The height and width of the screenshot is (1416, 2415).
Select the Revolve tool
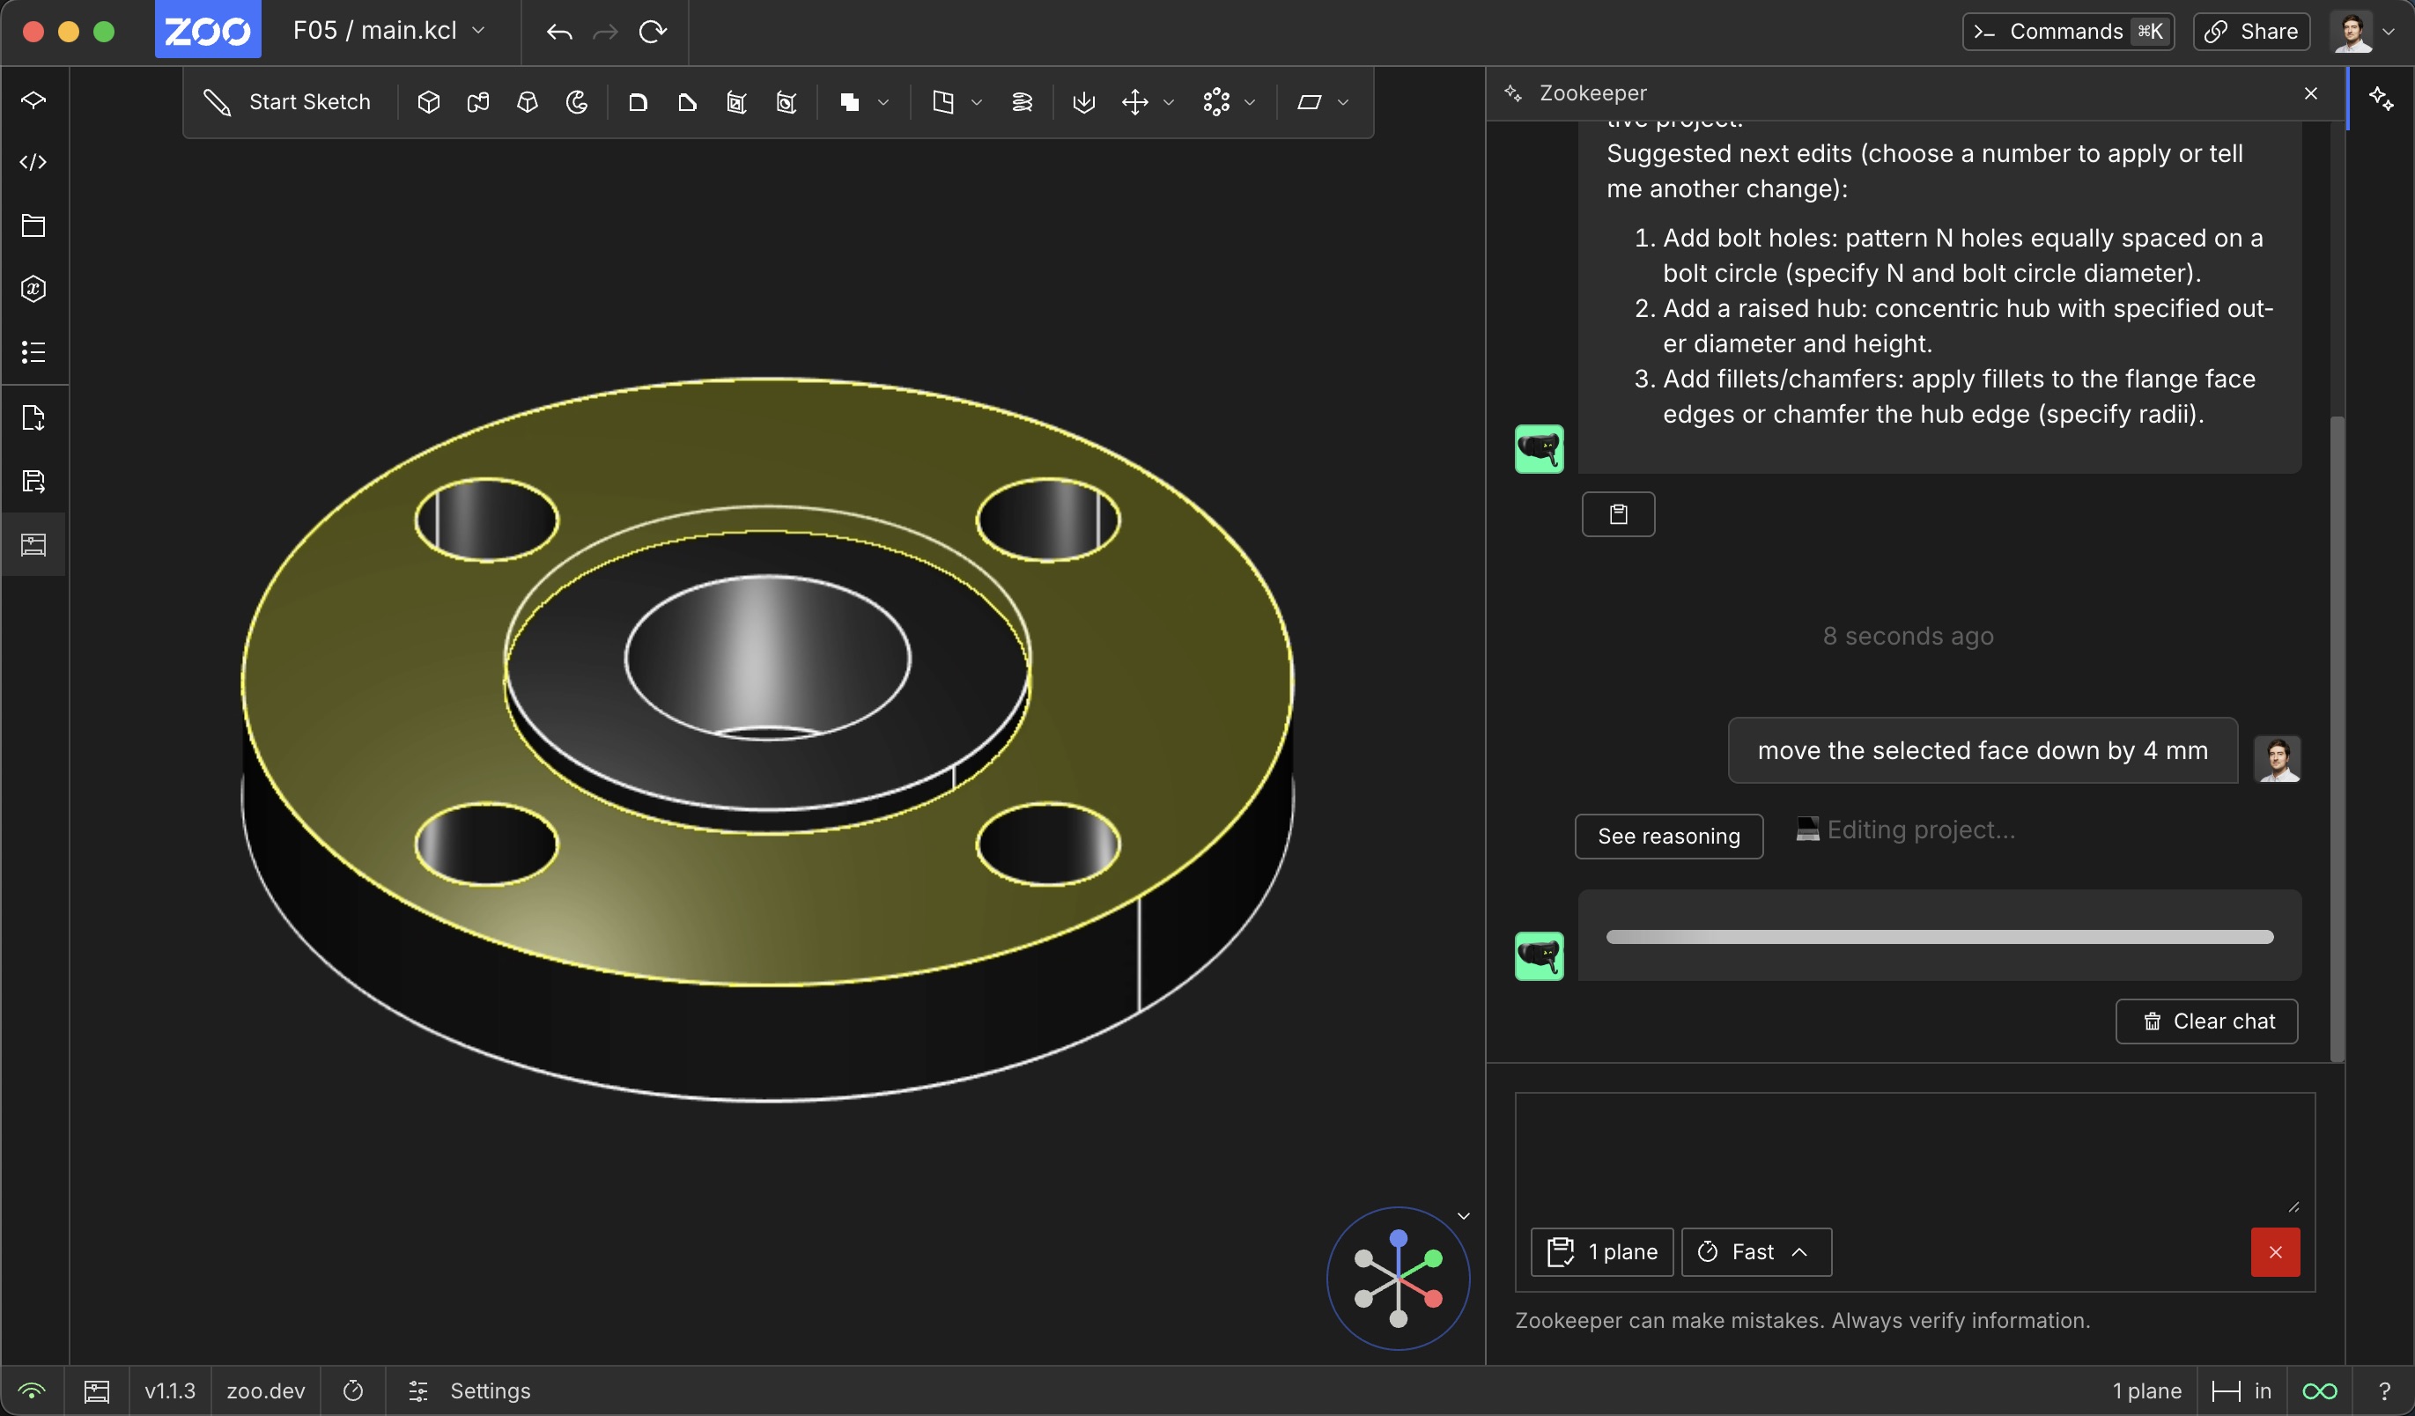point(577,101)
